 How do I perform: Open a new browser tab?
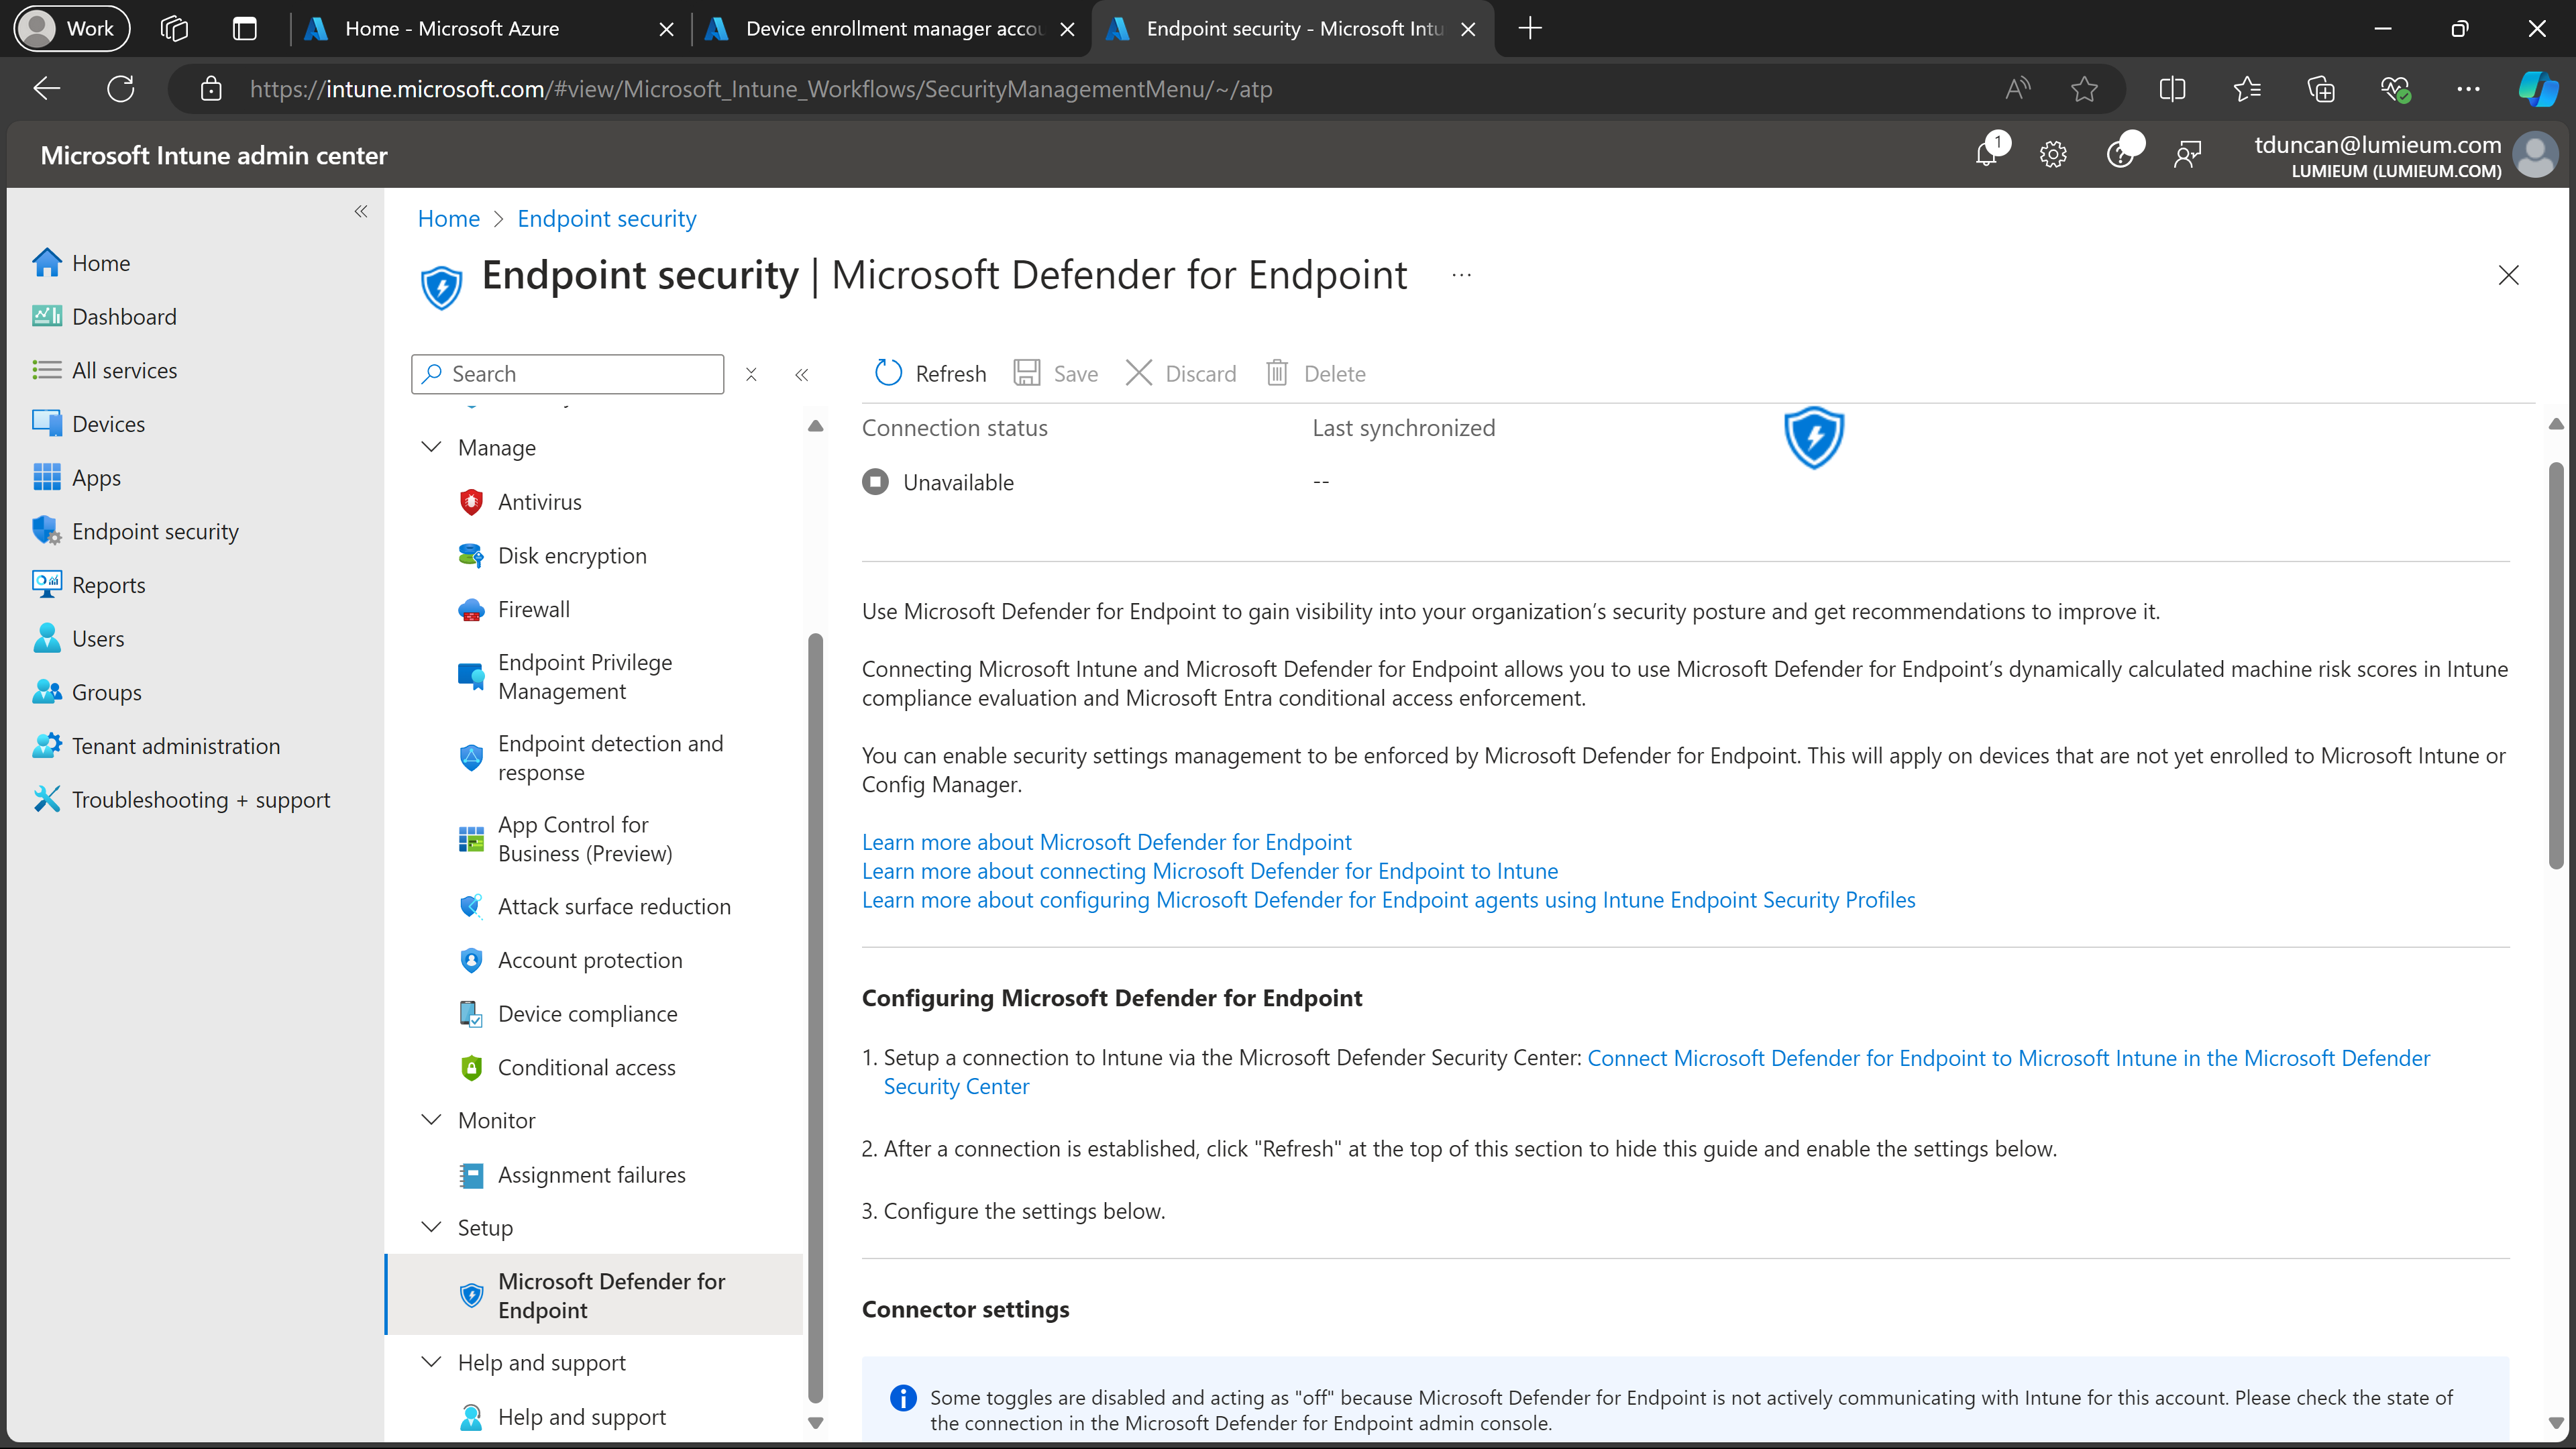point(1530,28)
